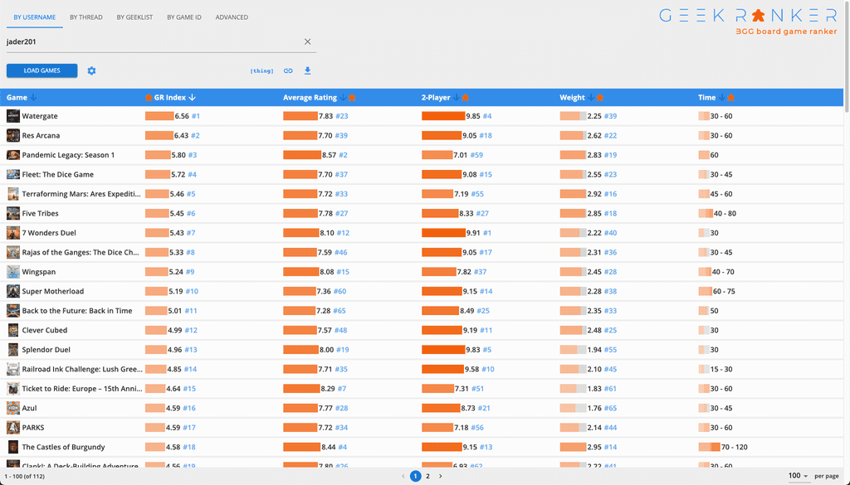The width and height of the screenshot is (850, 485).
Task: Open Fleet: The Dice Game entry
Action: pyautogui.click(x=58, y=174)
